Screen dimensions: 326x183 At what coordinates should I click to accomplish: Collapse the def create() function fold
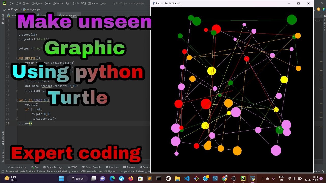coord(18,58)
